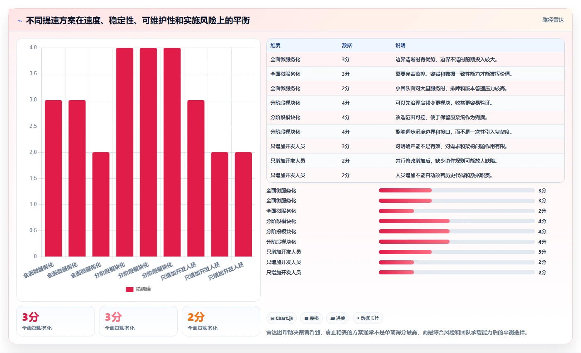Click the 全面微服务化 progress bar showing 2分
The height and width of the screenshot is (353, 581).
coord(457,211)
